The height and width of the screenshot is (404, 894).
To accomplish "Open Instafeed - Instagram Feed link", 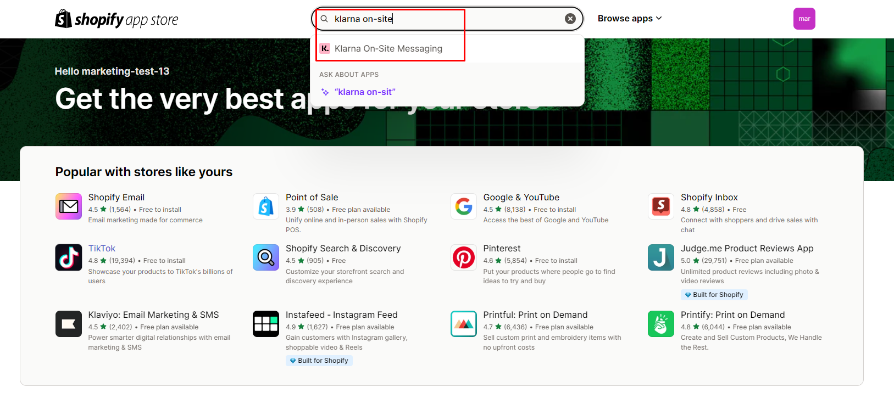I will tap(342, 315).
